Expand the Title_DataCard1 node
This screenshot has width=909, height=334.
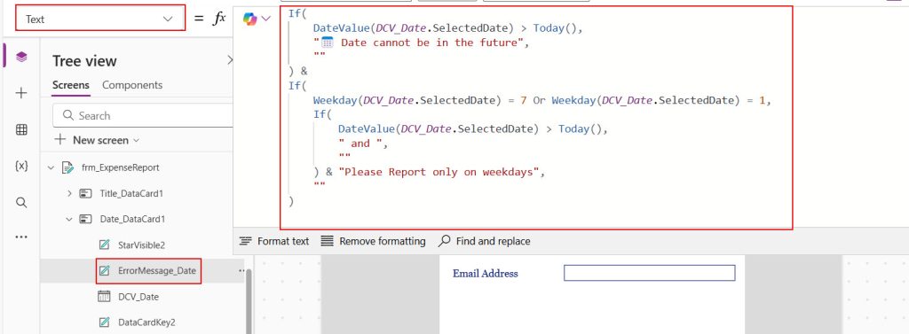[69, 193]
